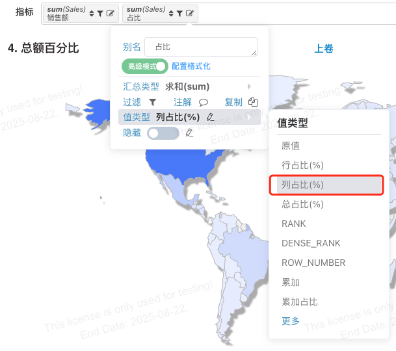Click filter icon on 销售额 metric

point(100,14)
